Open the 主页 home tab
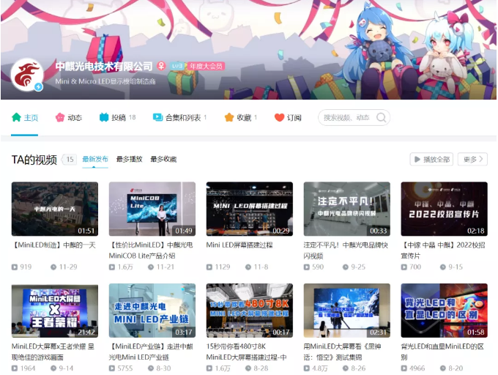The height and width of the screenshot is (375, 498). pyautogui.click(x=25, y=118)
